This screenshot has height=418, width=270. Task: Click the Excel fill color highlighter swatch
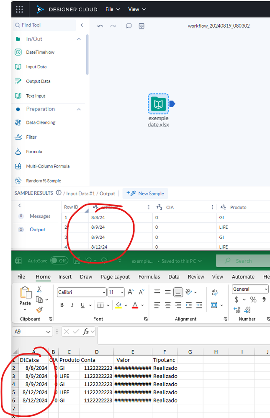coord(118,305)
